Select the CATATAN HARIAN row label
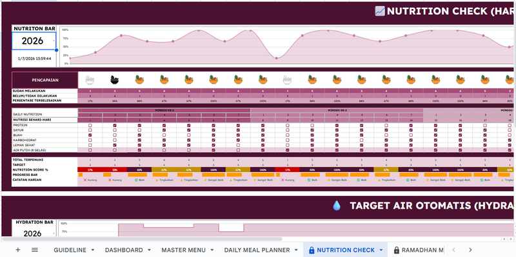The width and height of the screenshot is (516, 257). click(x=45, y=180)
